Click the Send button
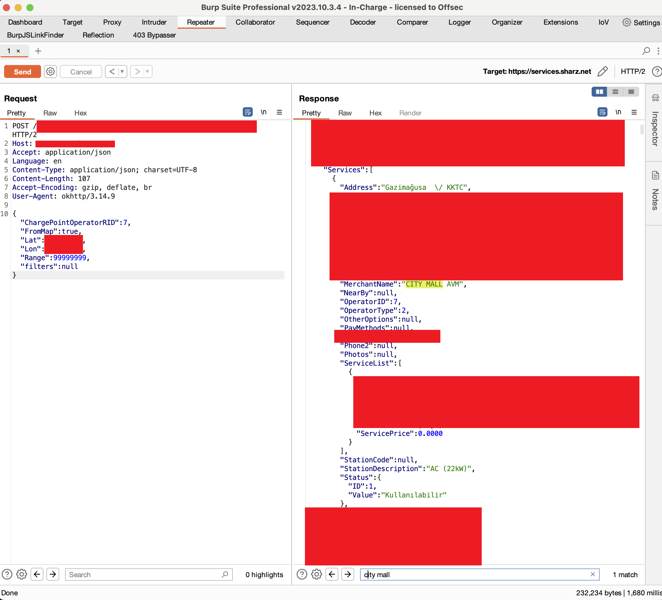Screen dimensions: 662x600 coord(22,71)
